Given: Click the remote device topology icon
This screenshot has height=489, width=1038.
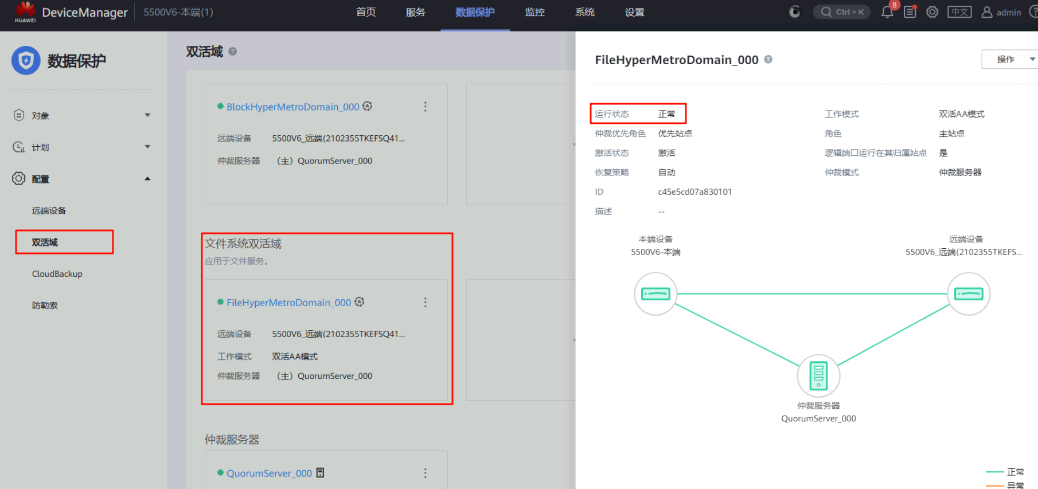Looking at the screenshot, I should point(968,294).
